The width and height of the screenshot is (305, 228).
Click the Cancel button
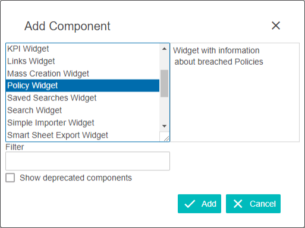pos(253,204)
